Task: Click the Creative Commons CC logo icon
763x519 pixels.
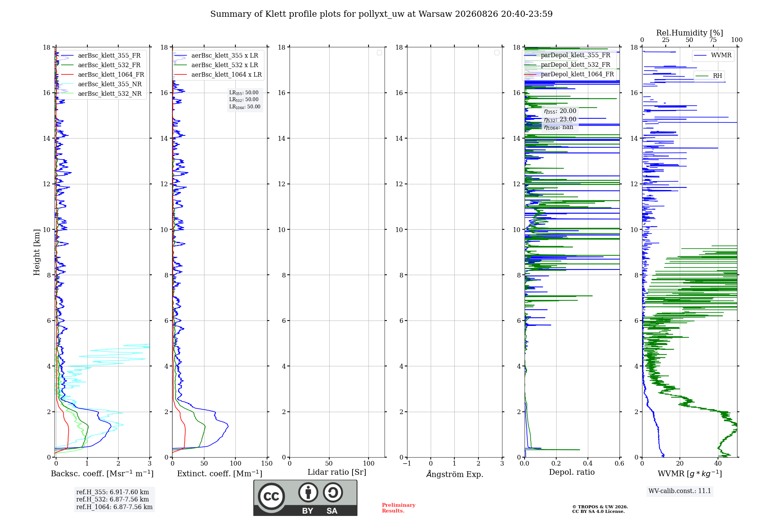Action: click(x=271, y=496)
